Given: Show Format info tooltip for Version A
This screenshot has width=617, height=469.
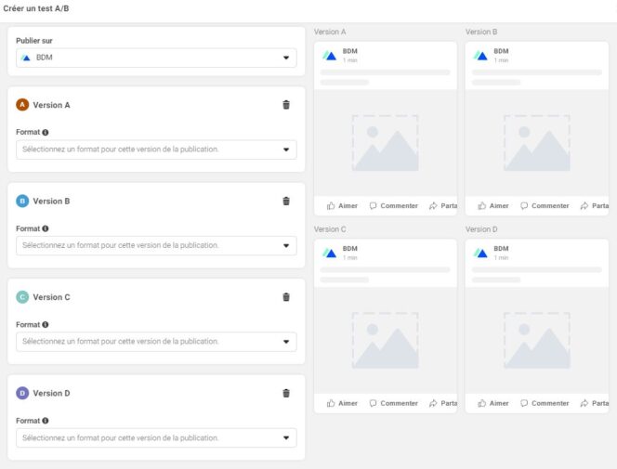Looking at the screenshot, I should tap(46, 133).
